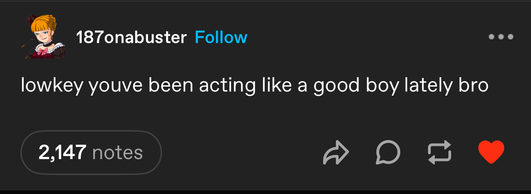Share the post using the arrow icon
This screenshot has height=194, width=531.
[x=336, y=152]
